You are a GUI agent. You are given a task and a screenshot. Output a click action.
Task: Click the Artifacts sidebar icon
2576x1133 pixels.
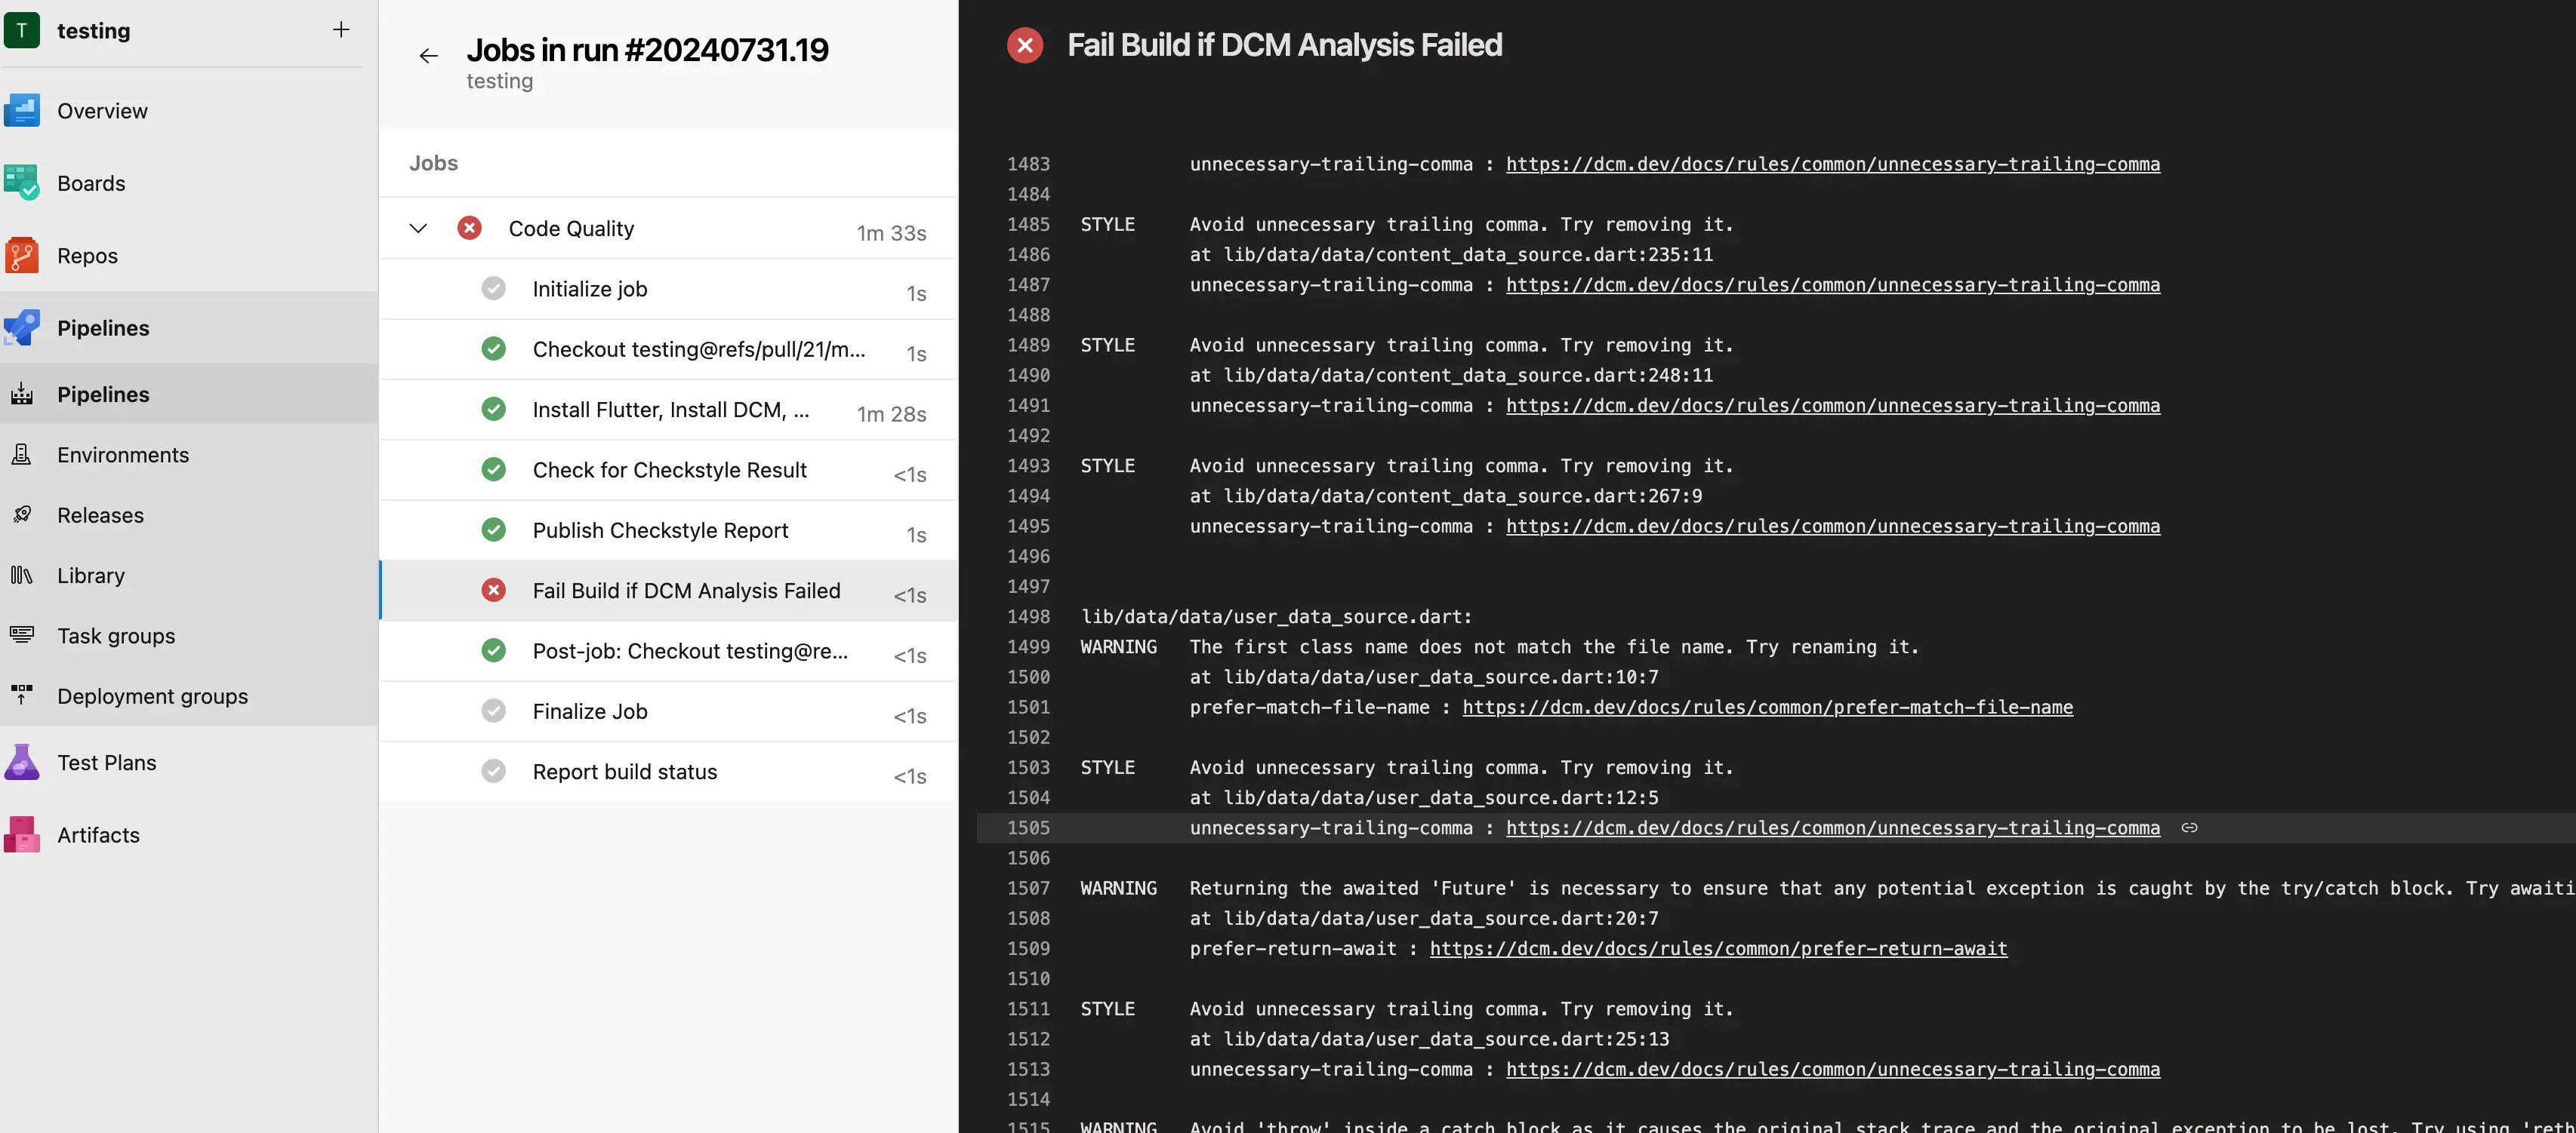pyautogui.click(x=23, y=834)
